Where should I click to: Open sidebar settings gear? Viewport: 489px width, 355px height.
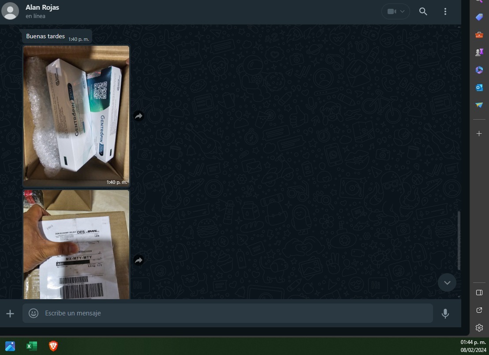[479, 327]
